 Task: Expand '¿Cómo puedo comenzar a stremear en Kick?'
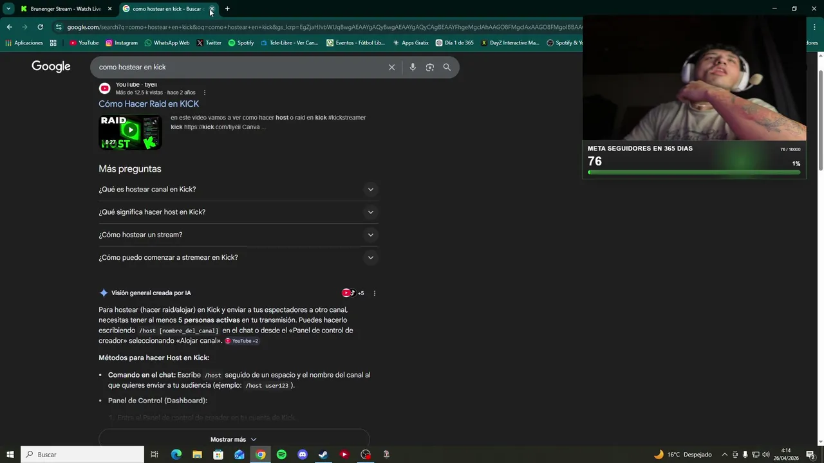point(238,257)
